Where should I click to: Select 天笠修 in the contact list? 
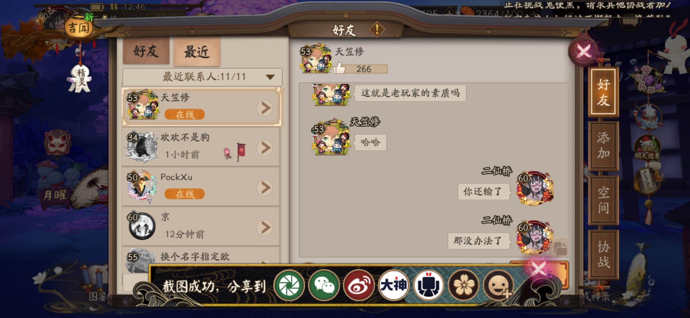(201, 107)
